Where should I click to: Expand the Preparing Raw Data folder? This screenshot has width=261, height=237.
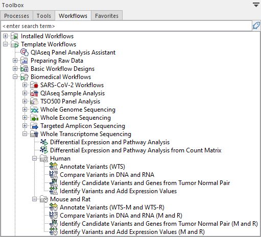15,61
